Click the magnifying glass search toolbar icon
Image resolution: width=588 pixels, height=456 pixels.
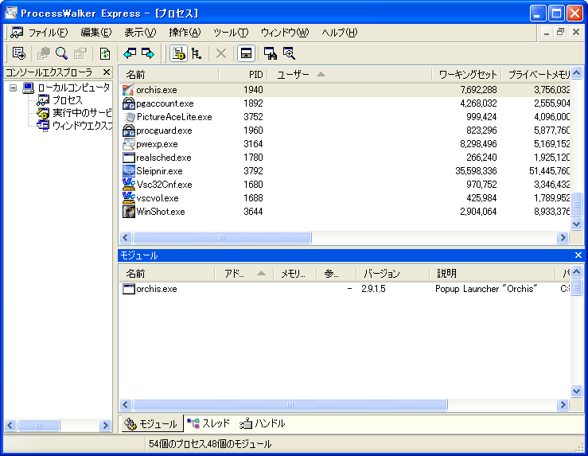[61, 53]
